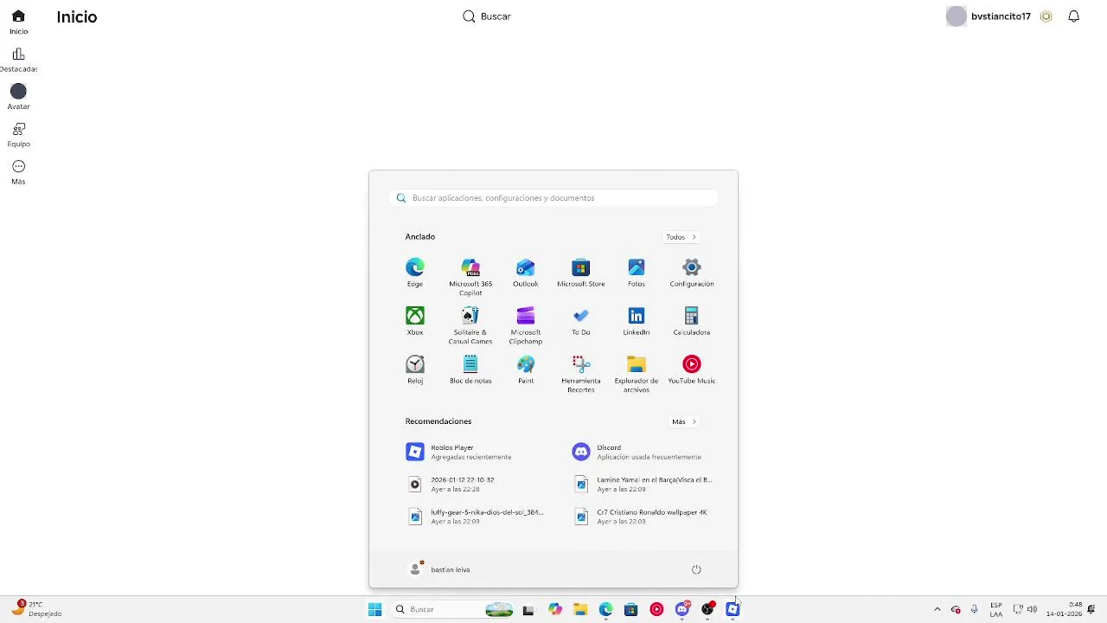Viewport: 1107px width, 623px height.
Task: Click the Inicio home icon in Roblox sidebar
Action: point(18,22)
